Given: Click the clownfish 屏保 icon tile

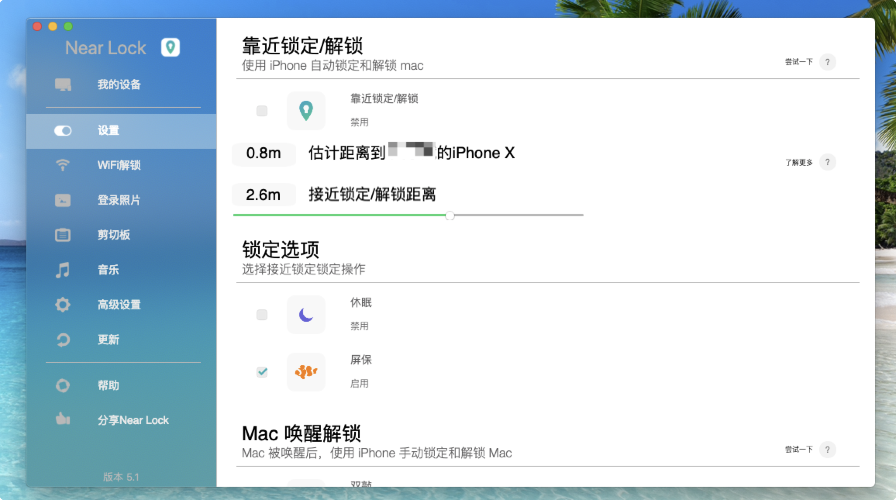Looking at the screenshot, I should click(x=306, y=372).
